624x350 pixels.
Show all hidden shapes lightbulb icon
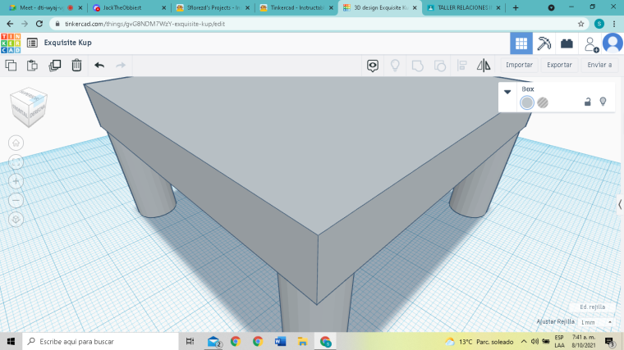pos(395,66)
